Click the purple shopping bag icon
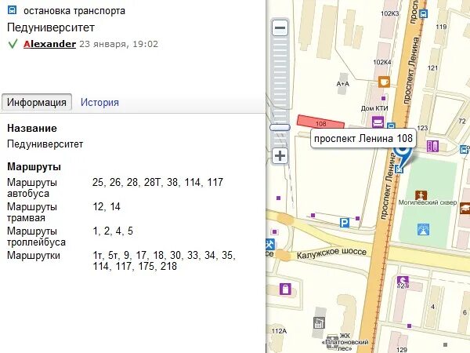470x353 pixels. click(285, 289)
